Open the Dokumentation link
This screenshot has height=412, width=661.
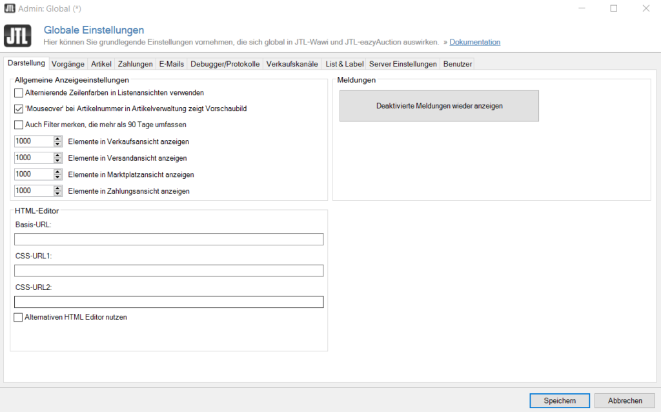pos(474,42)
